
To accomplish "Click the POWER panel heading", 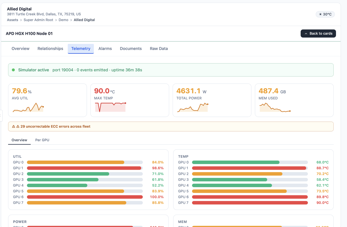I will pyautogui.click(x=20, y=222).
